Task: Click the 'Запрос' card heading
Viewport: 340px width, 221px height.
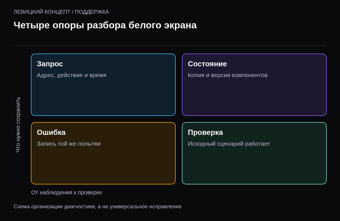Action: pos(50,64)
